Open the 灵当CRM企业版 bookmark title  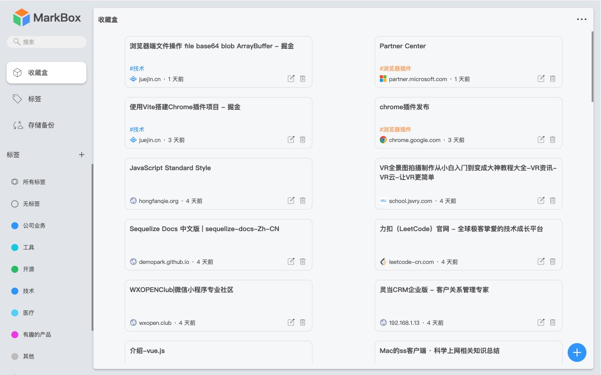point(434,290)
